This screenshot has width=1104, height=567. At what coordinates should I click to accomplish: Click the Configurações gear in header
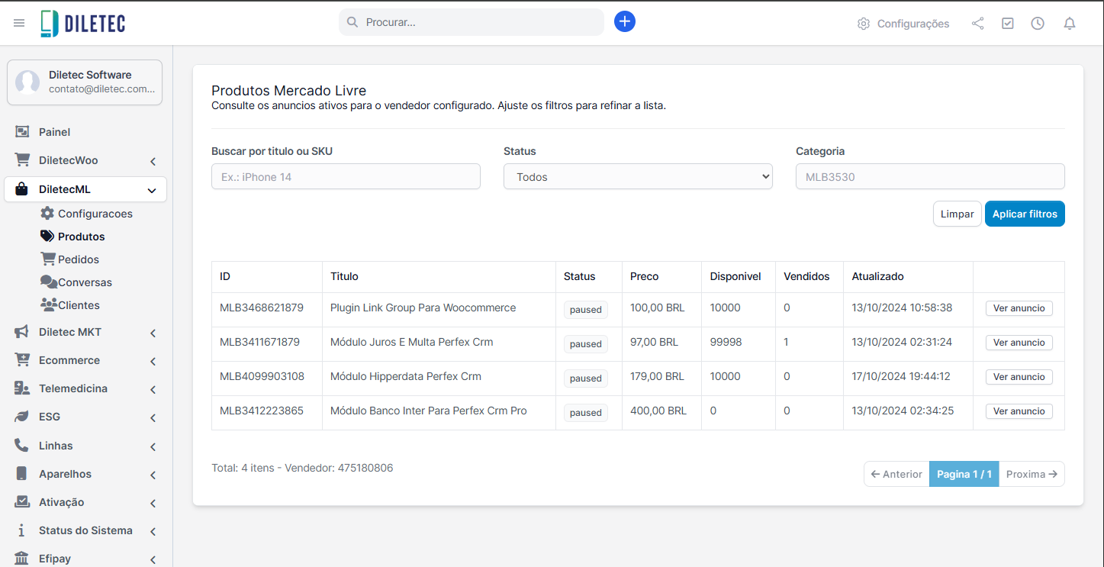point(903,24)
